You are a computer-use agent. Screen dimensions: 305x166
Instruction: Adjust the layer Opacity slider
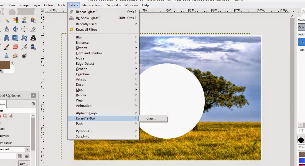pyautogui.click(x=301, y=27)
